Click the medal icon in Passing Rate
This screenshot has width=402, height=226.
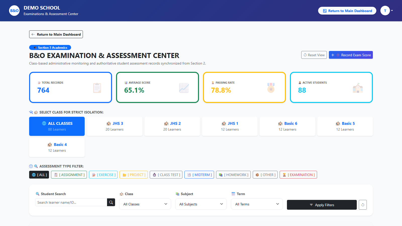coord(271,88)
